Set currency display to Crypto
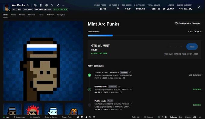This screenshot has height=119, width=205. [x=188, y=117]
